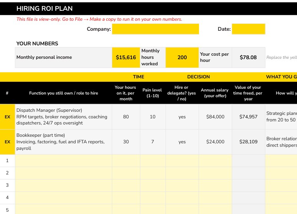This screenshot has width=297, height=214.
Task: Select the 200 monthly hours worked cell
Action: tap(182, 57)
